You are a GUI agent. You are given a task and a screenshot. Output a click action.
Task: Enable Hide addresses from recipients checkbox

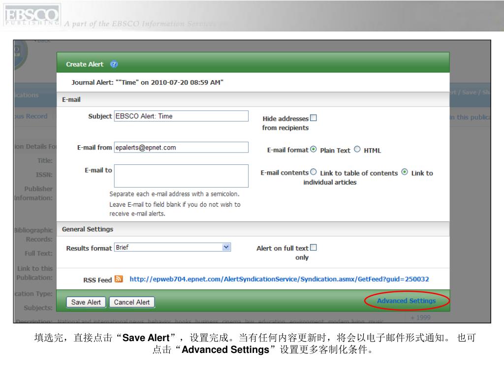tap(314, 118)
